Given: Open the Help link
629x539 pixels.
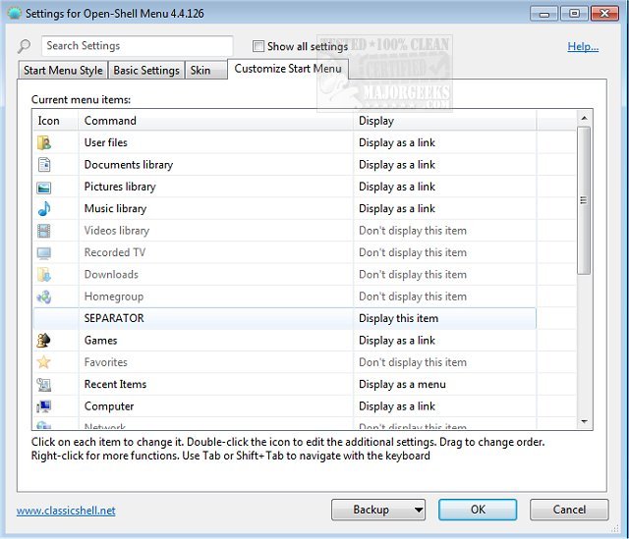Looking at the screenshot, I should pos(583,46).
